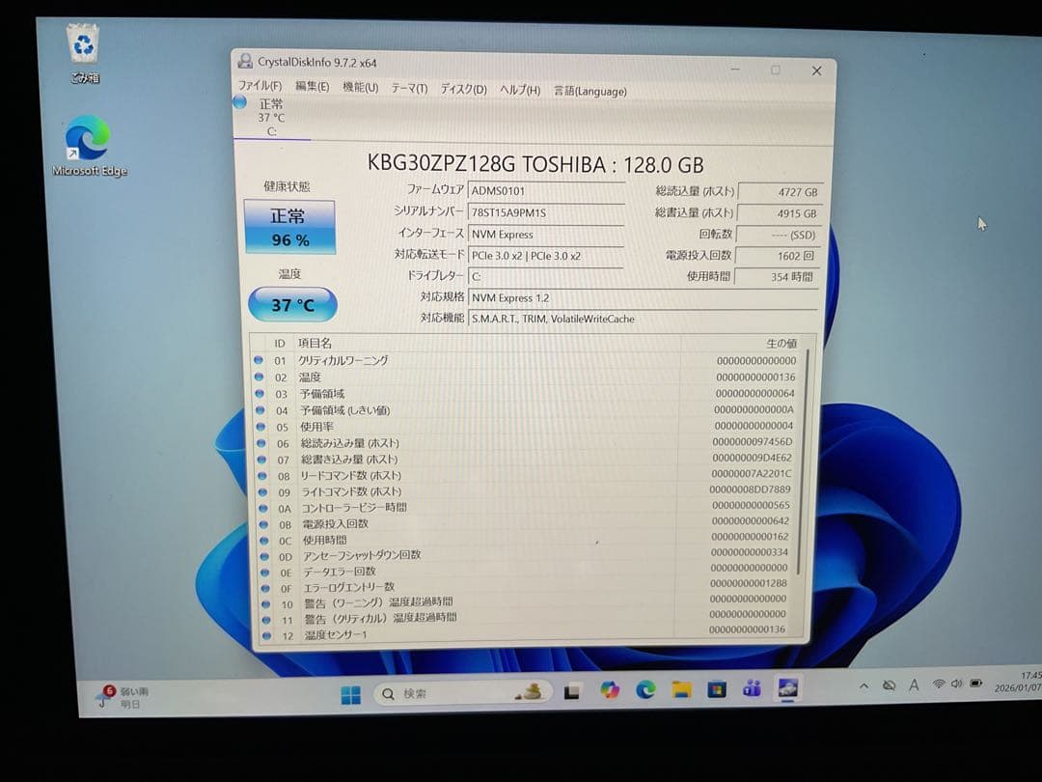Open the テーマ(T) menu
The image size is (1042, 782).
point(409,89)
